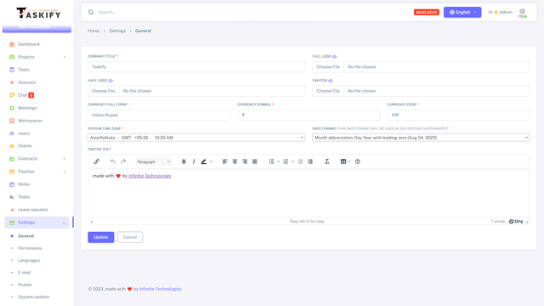This screenshot has height=306, width=544.
Task: Apply text highlight color
Action: (x=204, y=161)
